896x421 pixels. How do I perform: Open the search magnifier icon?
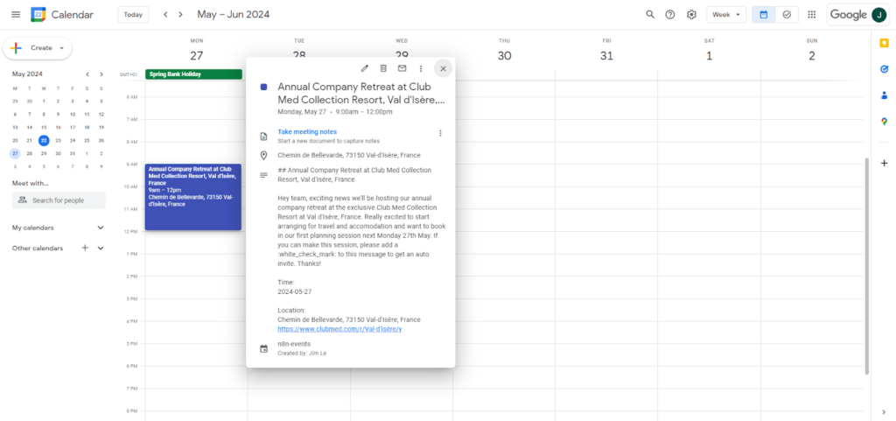[x=650, y=15]
